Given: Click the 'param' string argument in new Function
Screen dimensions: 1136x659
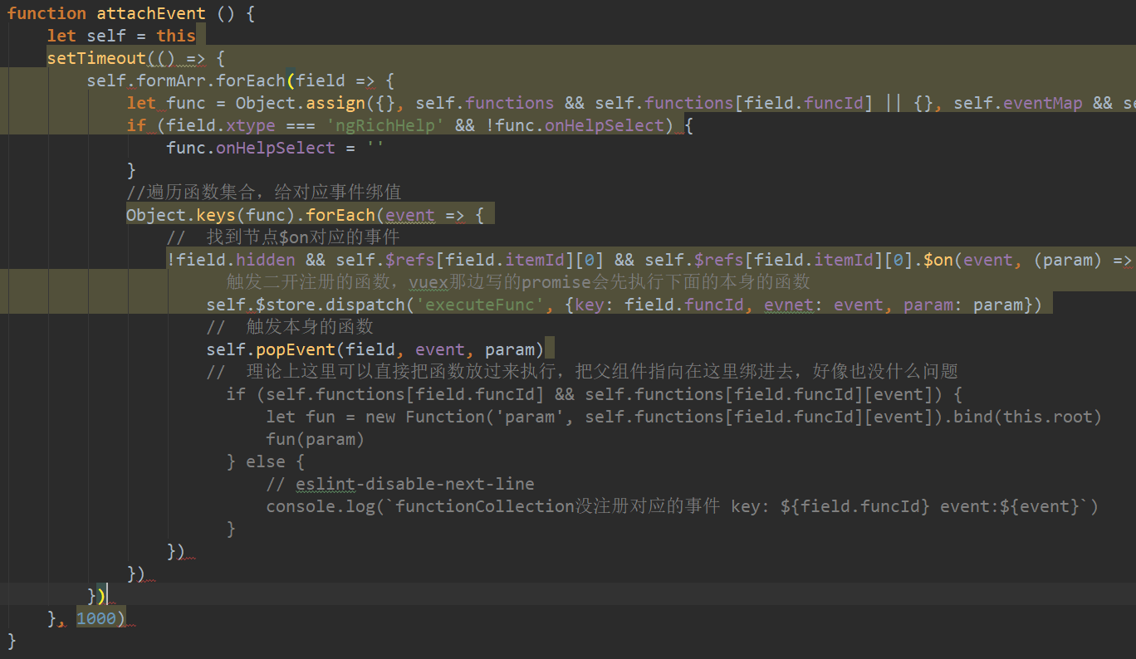Looking at the screenshot, I should point(531,417).
